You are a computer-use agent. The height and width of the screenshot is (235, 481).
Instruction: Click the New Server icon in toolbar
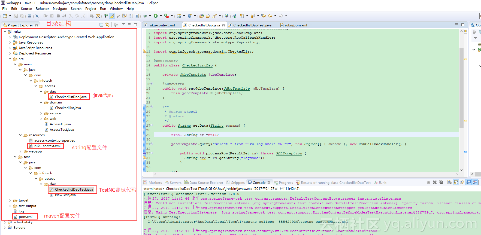pyautogui.click(x=179, y=16)
